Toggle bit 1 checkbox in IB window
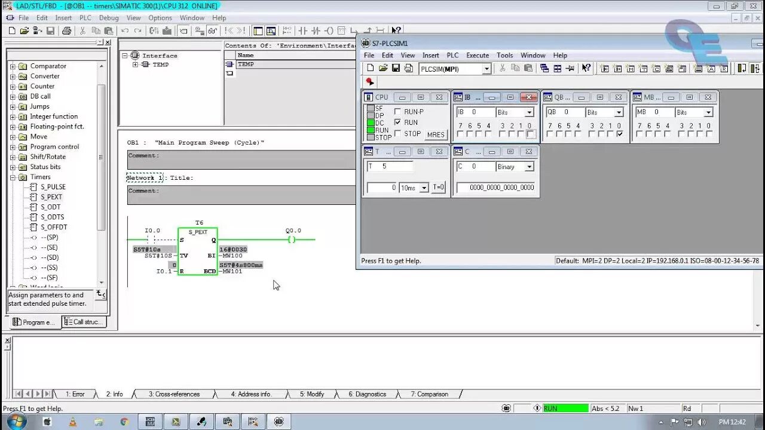765x430 pixels. (x=521, y=134)
